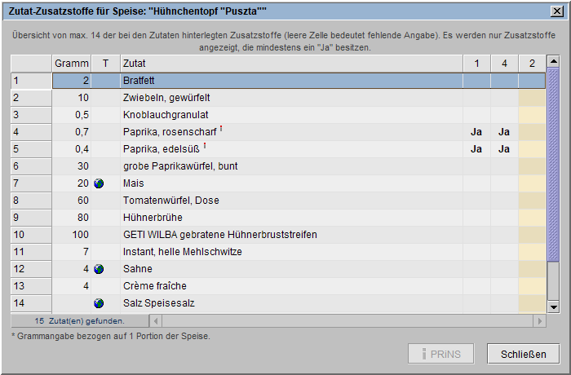Click the row number 10 header cell
This screenshot has height=375, width=571.
point(31,235)
